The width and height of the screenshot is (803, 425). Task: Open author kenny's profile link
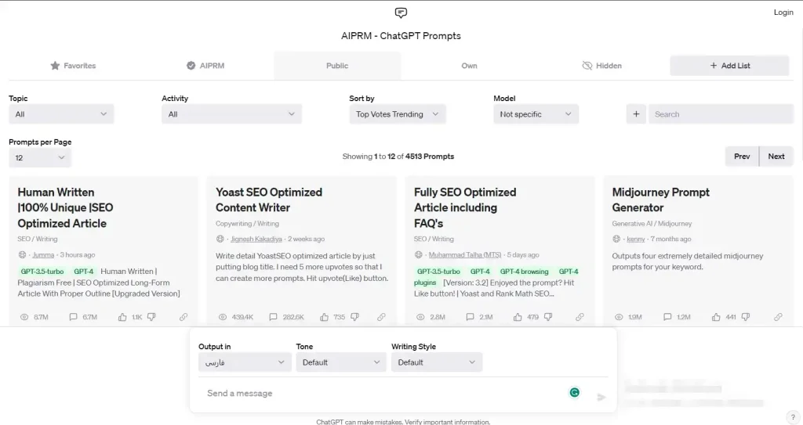pyautogui.click(x=635, y=239)
